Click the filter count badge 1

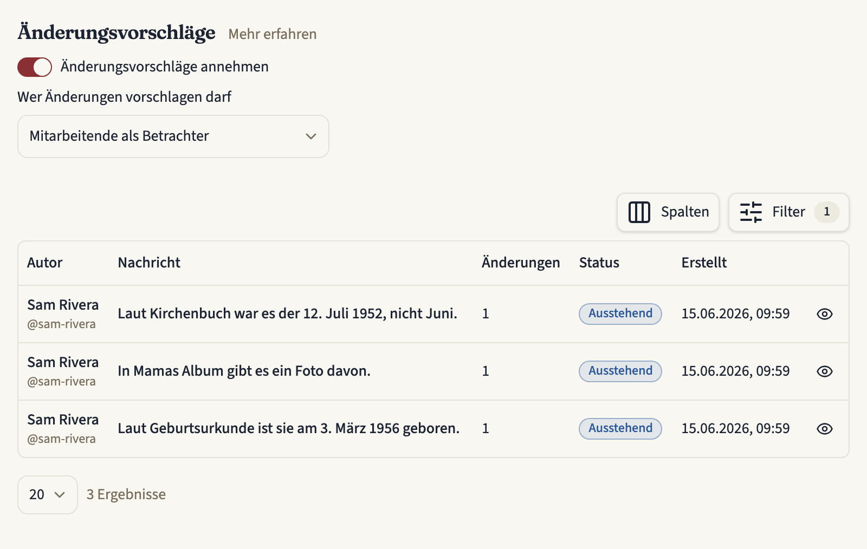coord(826,212)
